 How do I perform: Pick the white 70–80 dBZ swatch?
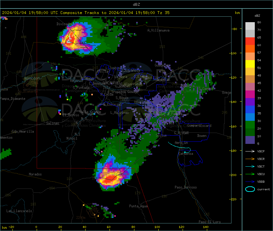click(x=250, y=26)
